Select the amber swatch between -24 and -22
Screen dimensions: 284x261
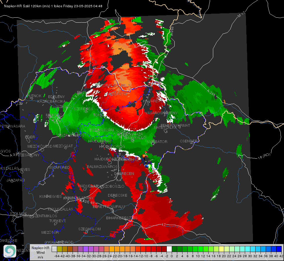point(112,249)
